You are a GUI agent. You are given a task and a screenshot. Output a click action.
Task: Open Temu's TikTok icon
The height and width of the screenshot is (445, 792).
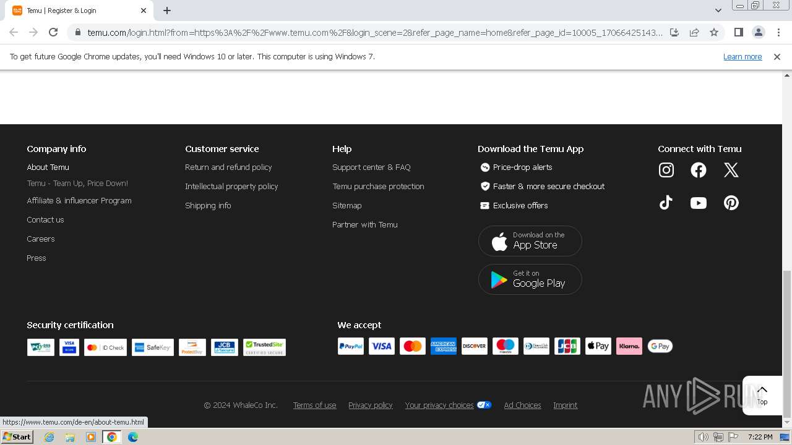click(666, 203)
